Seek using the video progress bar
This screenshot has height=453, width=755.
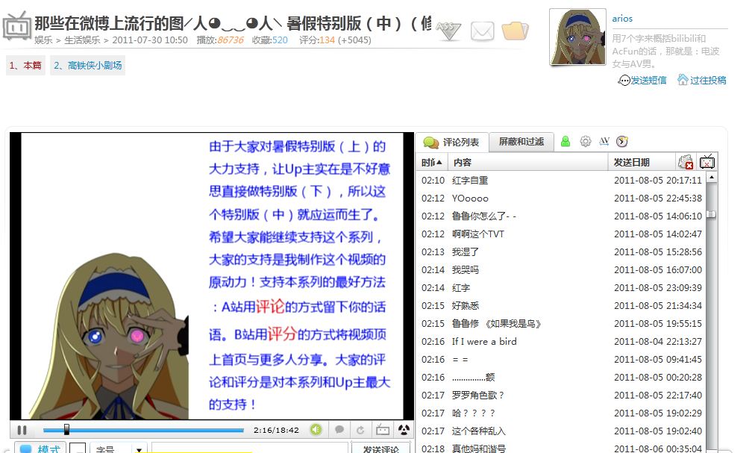coord(143,430)
